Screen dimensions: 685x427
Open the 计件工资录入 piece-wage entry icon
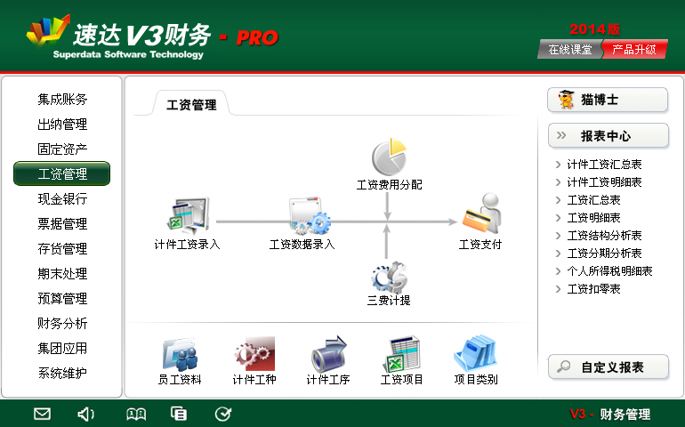point(189,215)
